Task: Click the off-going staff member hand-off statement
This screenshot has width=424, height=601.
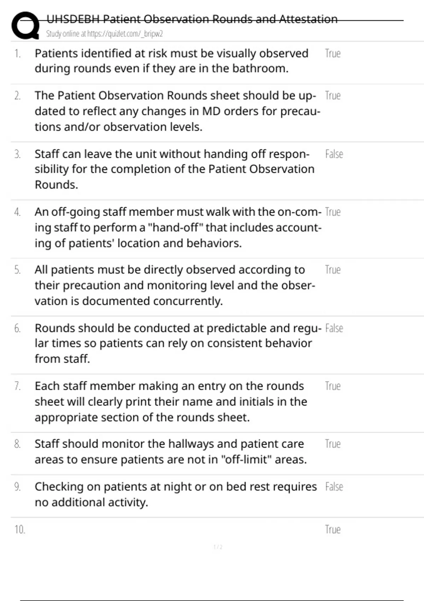Action: [x=178, y=227]
